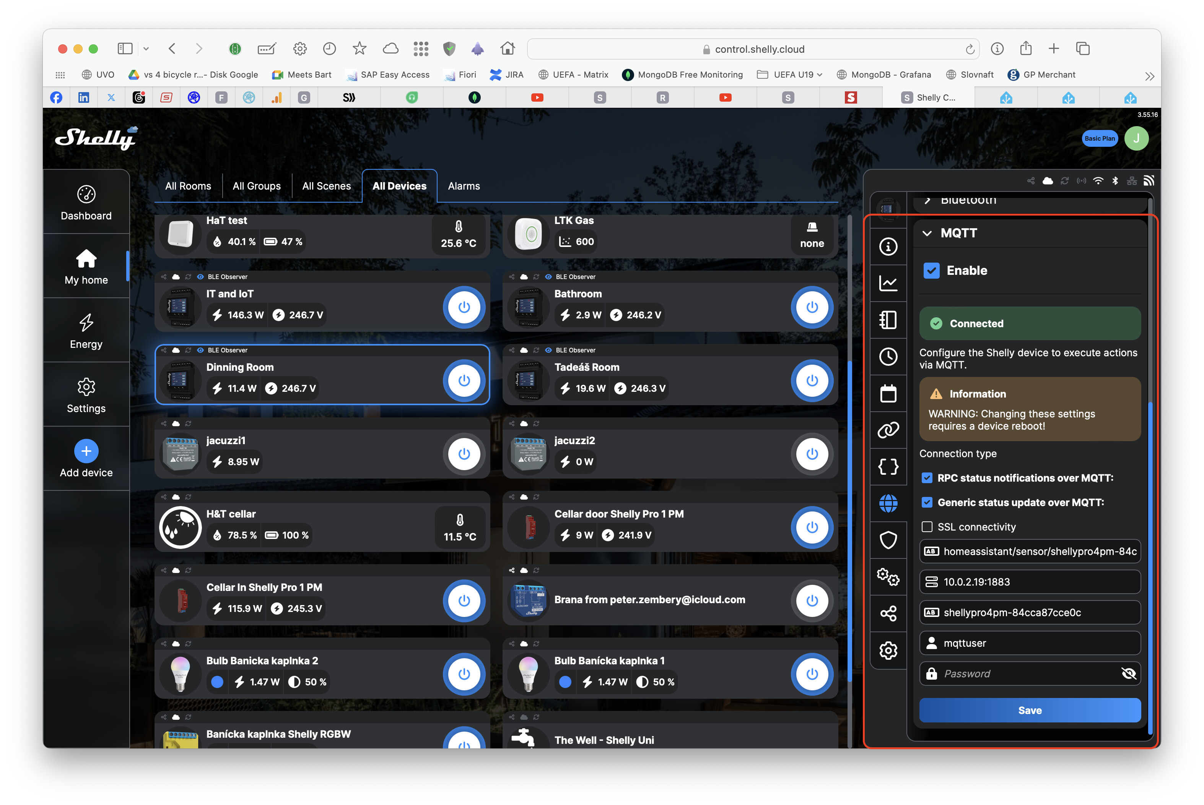Open the device information panel
The width and height of the screenshot is (1204, 805).
tap(888, 247)
